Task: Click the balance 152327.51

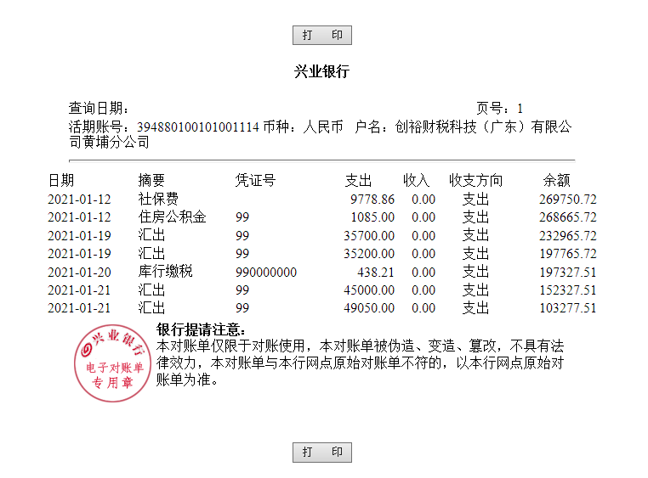Action: click(568, 290)
